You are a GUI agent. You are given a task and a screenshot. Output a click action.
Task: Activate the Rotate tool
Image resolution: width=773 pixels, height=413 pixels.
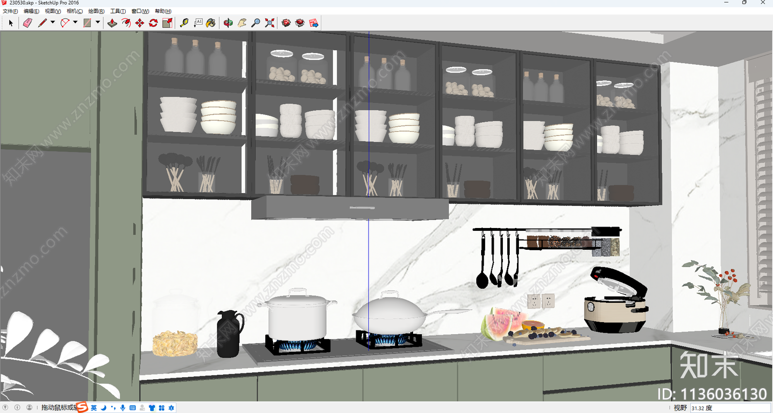[154, 23]
